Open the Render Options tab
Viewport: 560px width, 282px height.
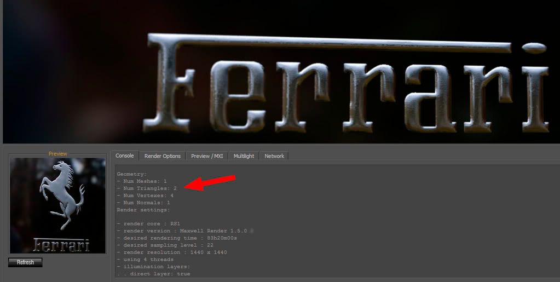tap(163, 156)
